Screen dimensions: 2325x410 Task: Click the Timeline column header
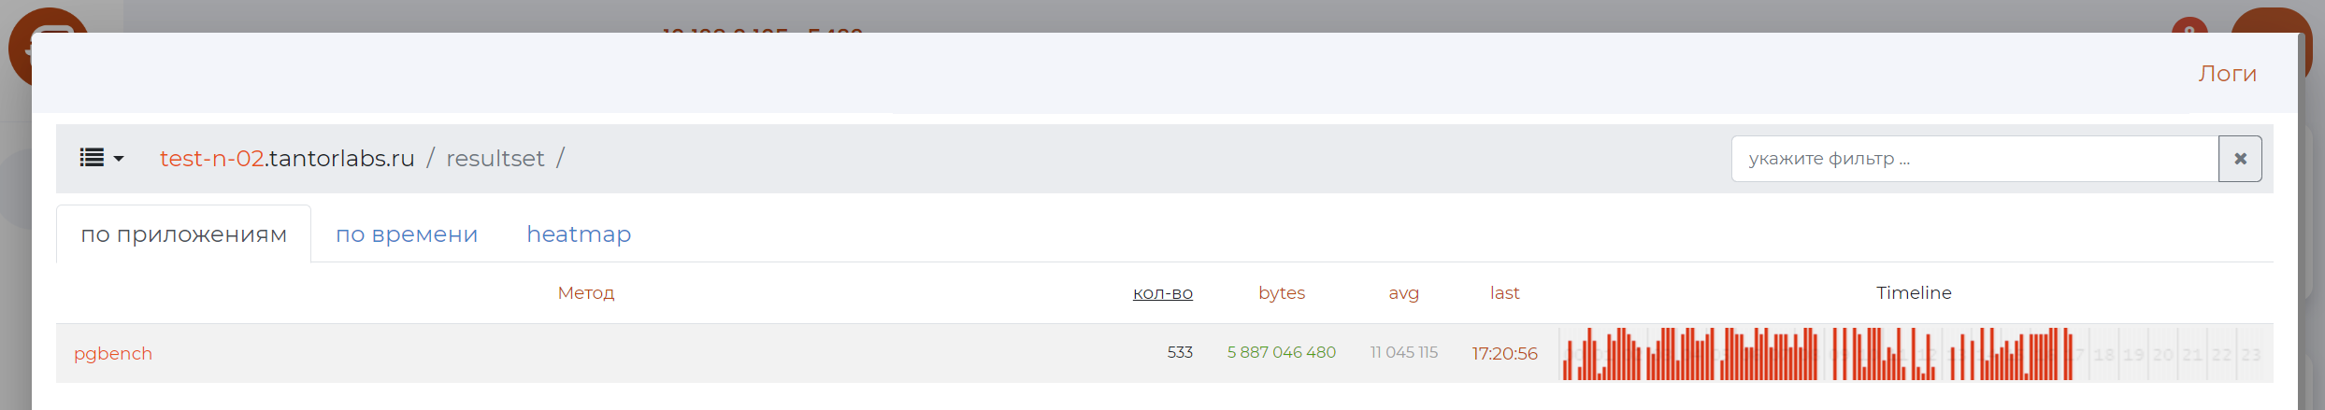coord(1914,293)
